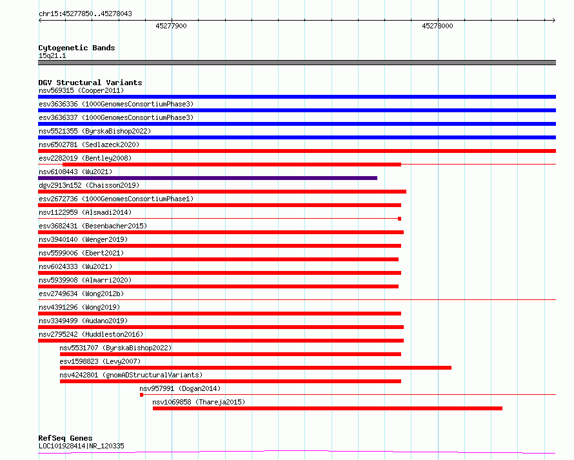Click nsv4242801 (gnomADStructuralVariants) label
The width and height of the screenshot is (574, 460).
click(131, 375)
